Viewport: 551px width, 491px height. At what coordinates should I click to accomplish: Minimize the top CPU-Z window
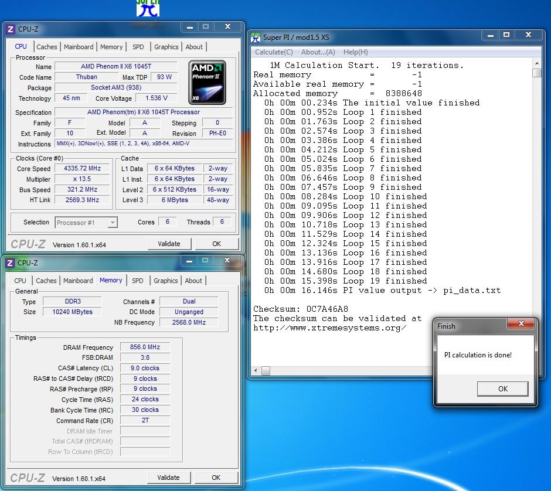tap(190, 27)
